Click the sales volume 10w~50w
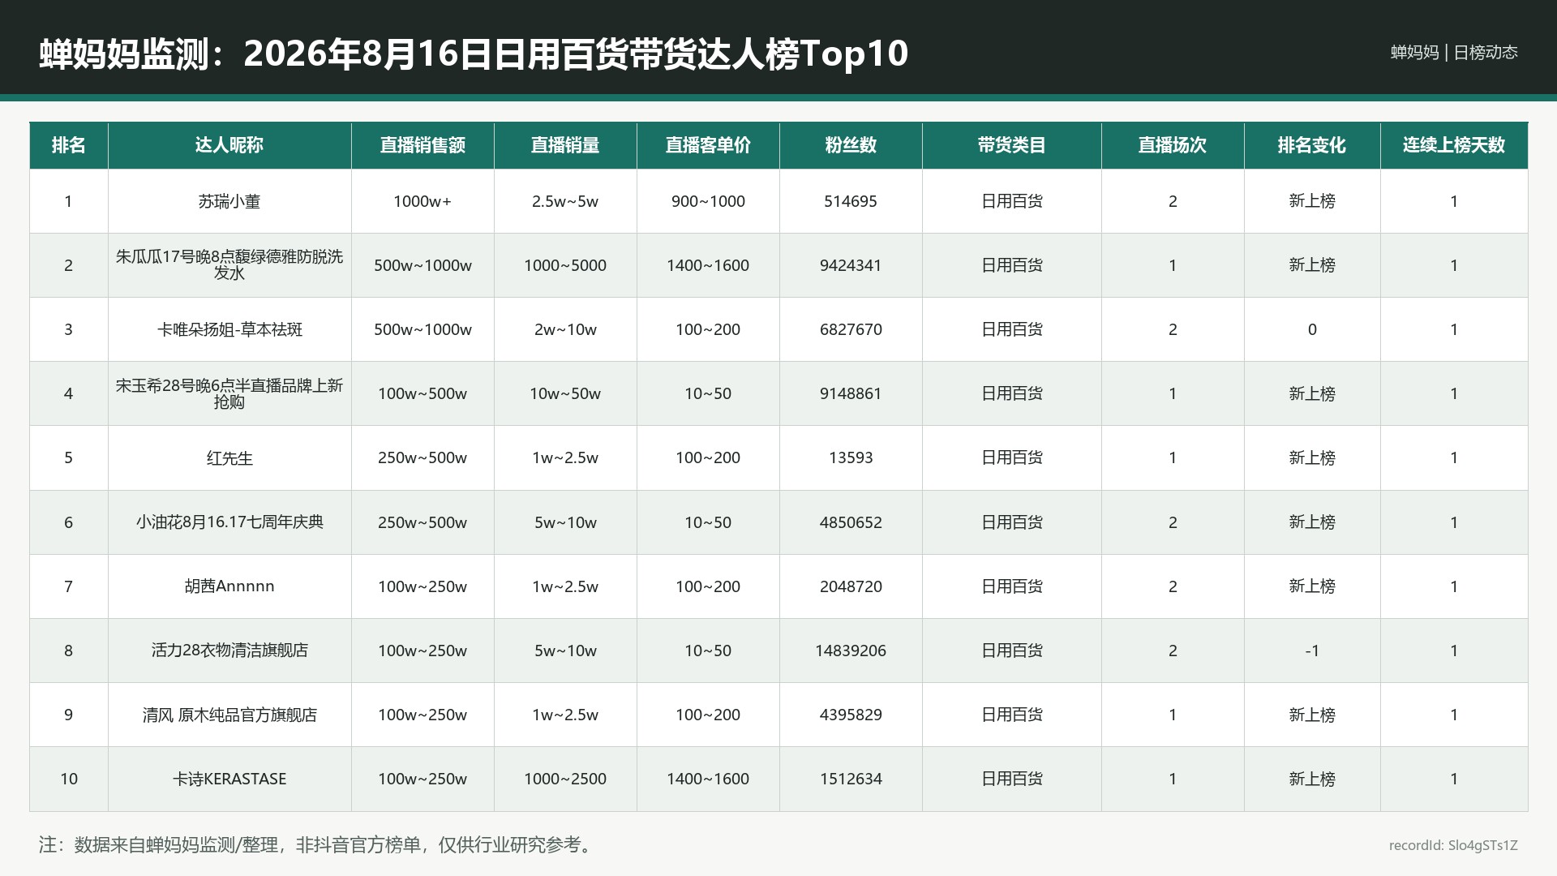Viewport: 1557px width, 876px height. coord(565,393)
